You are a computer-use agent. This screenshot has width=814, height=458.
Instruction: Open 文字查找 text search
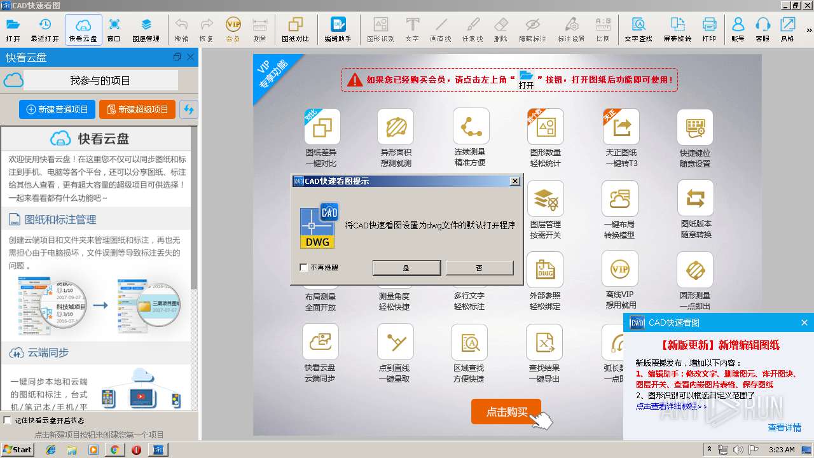pos(638,30)
